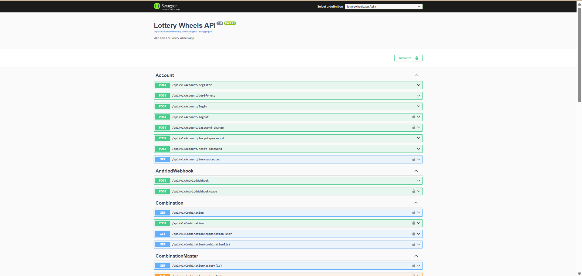Click POST badge of Account/login
The image size is (582, 276).
tap(163, 107)
